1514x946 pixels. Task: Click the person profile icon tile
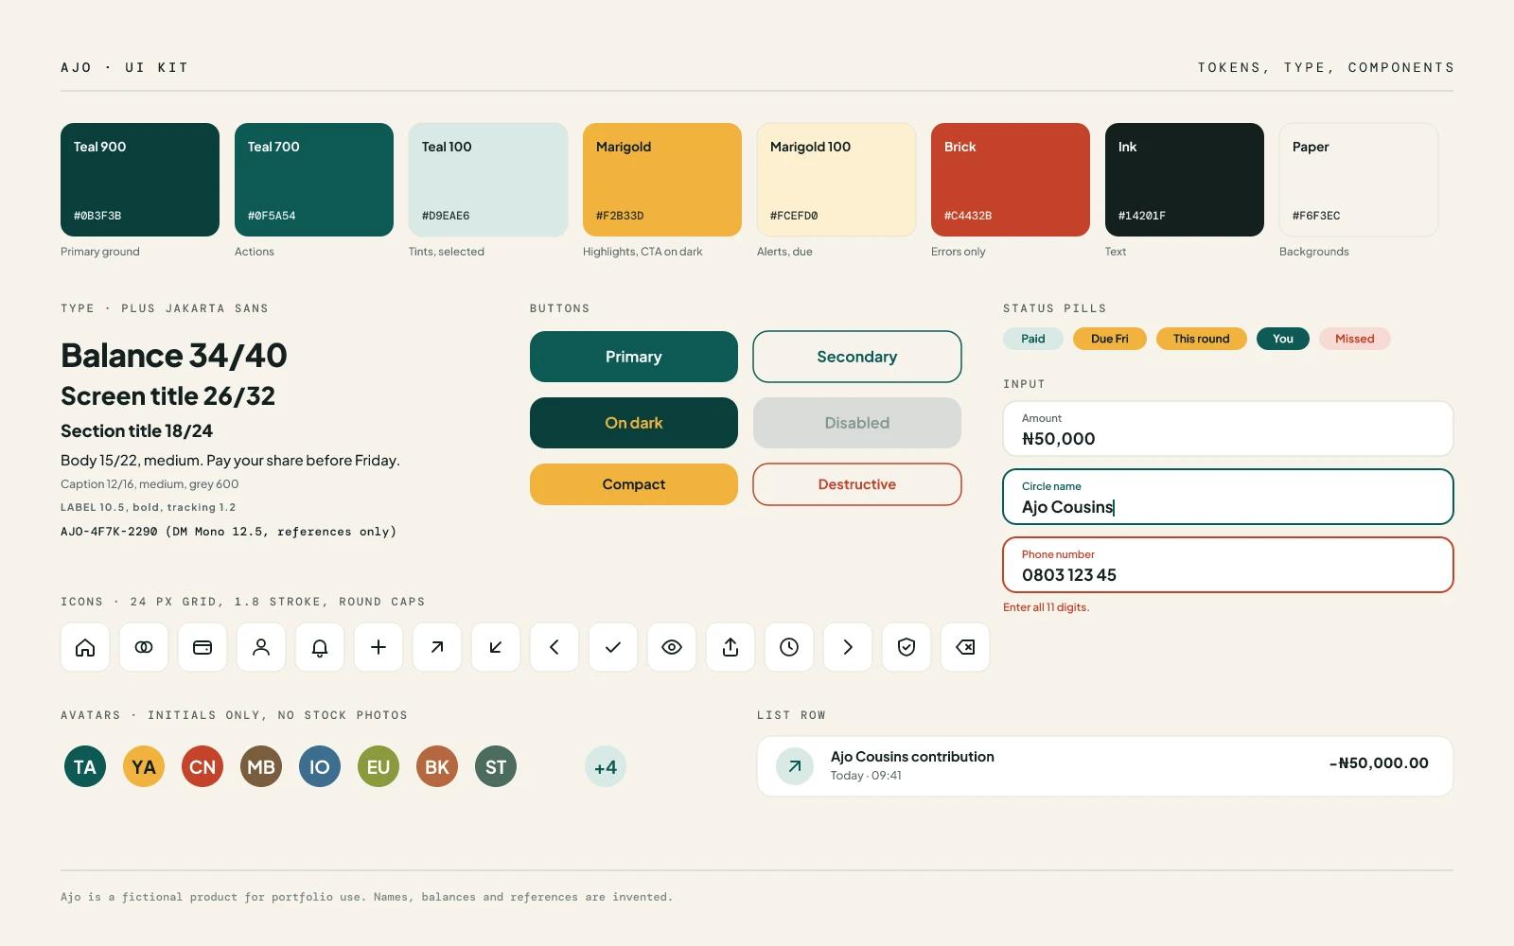(261, 647)
